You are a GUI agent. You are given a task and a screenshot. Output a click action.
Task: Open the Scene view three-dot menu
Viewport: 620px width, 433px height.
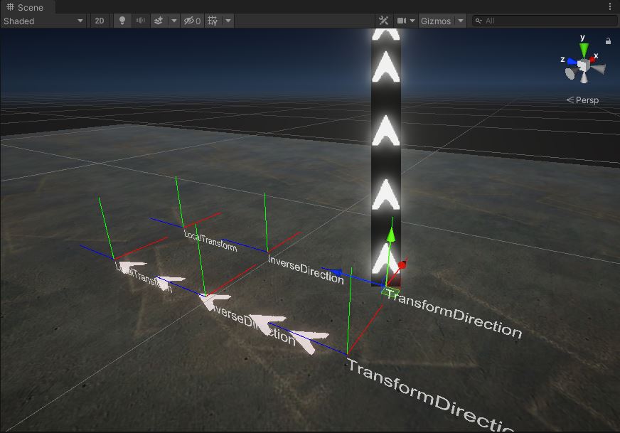(610, 6)
